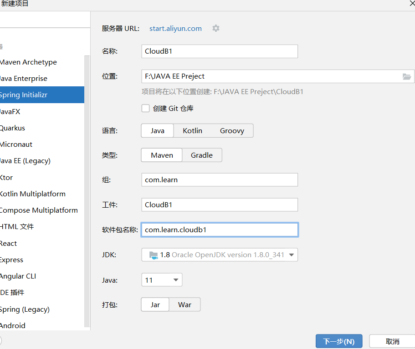Screen dimensions: 415x349
Task: Click the project name input field
Action: [x=220, y=51]
